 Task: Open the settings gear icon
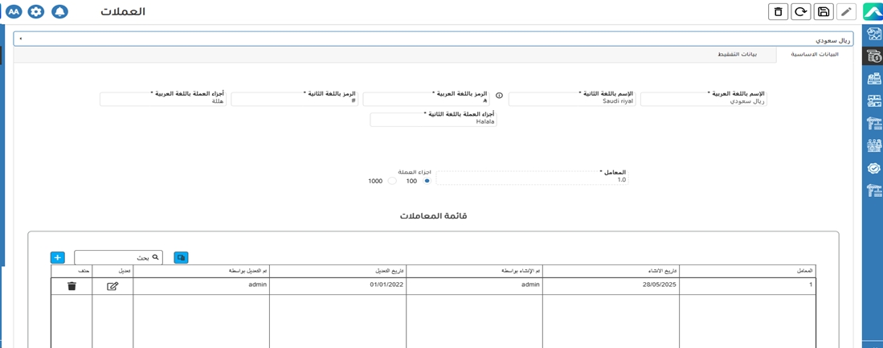pyautogui.click(x=36, y=12)
